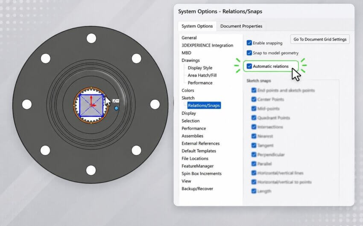
Task: Open External References options
Action: (x=200, y=143)
